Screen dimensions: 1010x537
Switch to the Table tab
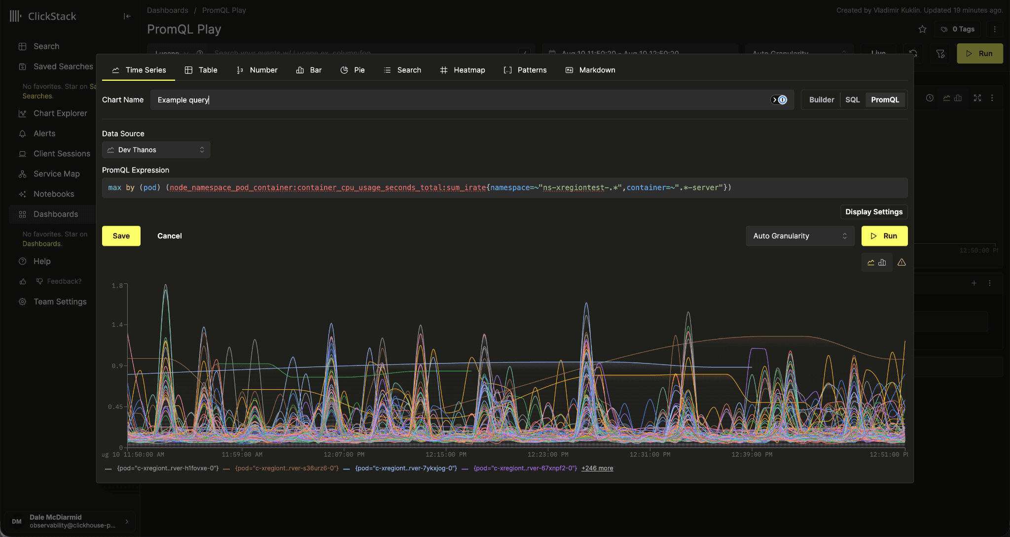[x=201, y=70]
